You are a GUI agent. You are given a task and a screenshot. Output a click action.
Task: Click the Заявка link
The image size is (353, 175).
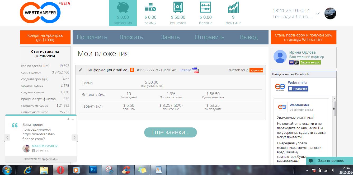click(185, 70)
